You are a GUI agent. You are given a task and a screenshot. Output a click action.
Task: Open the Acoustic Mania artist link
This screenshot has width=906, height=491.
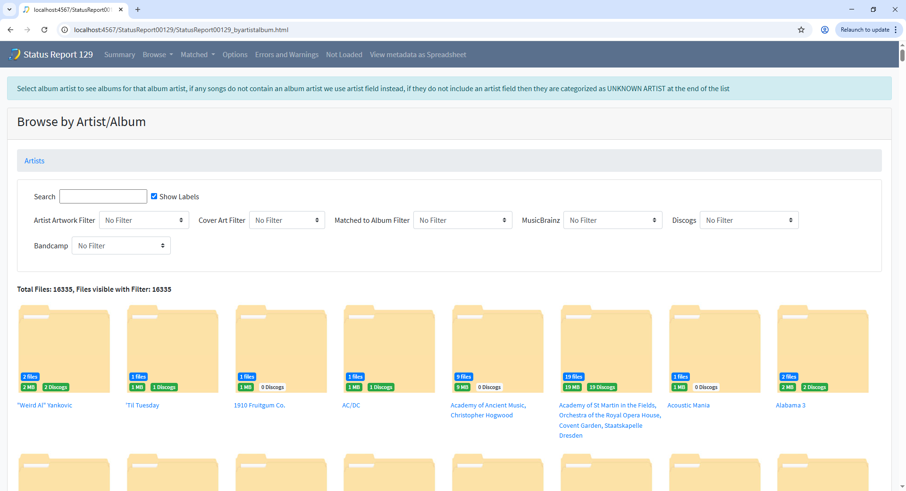(x=688, y=405)
